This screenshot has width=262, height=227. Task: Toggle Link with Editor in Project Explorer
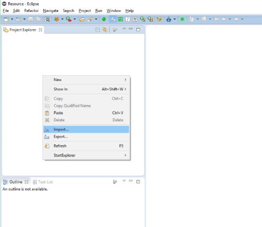point(105,30)
